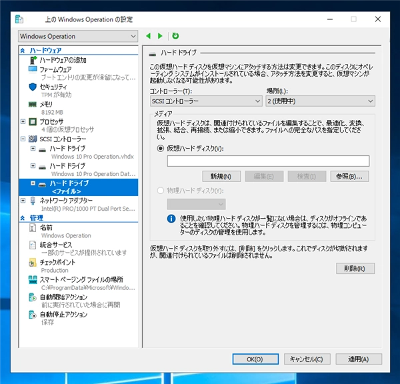
Task: Click the Apply (適用) button
Action: [359, 359]
